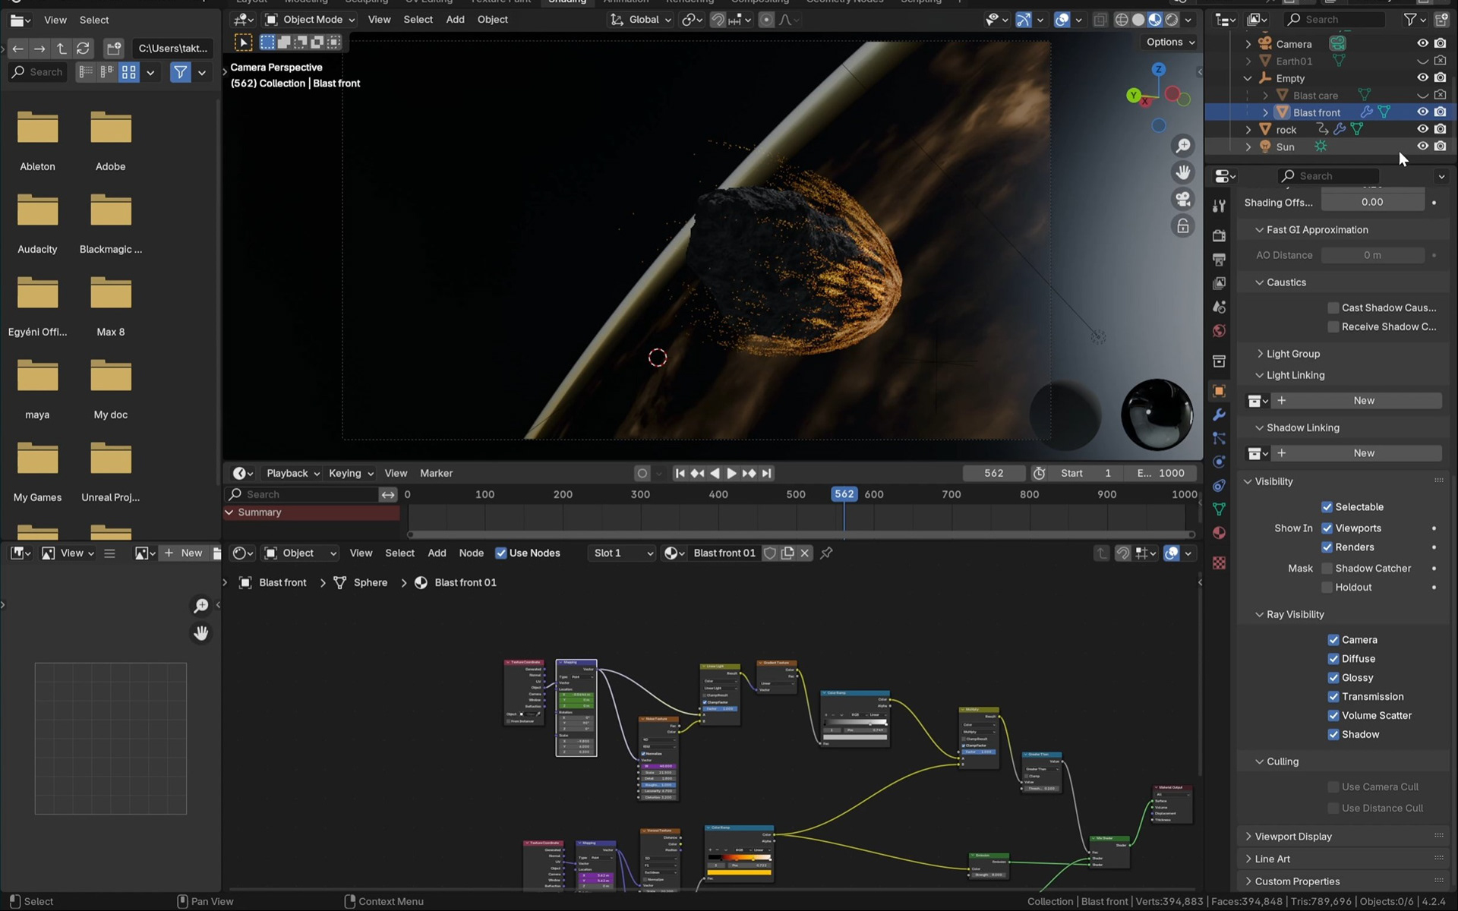Viewport: 1458px width, 911px height.
Task: Jump to the timeline end frame
Action: tap(767, 473)
